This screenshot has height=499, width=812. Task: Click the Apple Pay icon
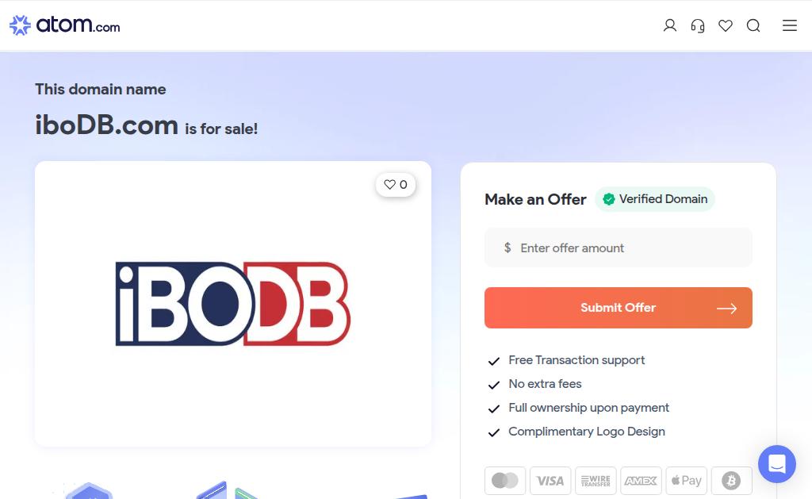686,481
